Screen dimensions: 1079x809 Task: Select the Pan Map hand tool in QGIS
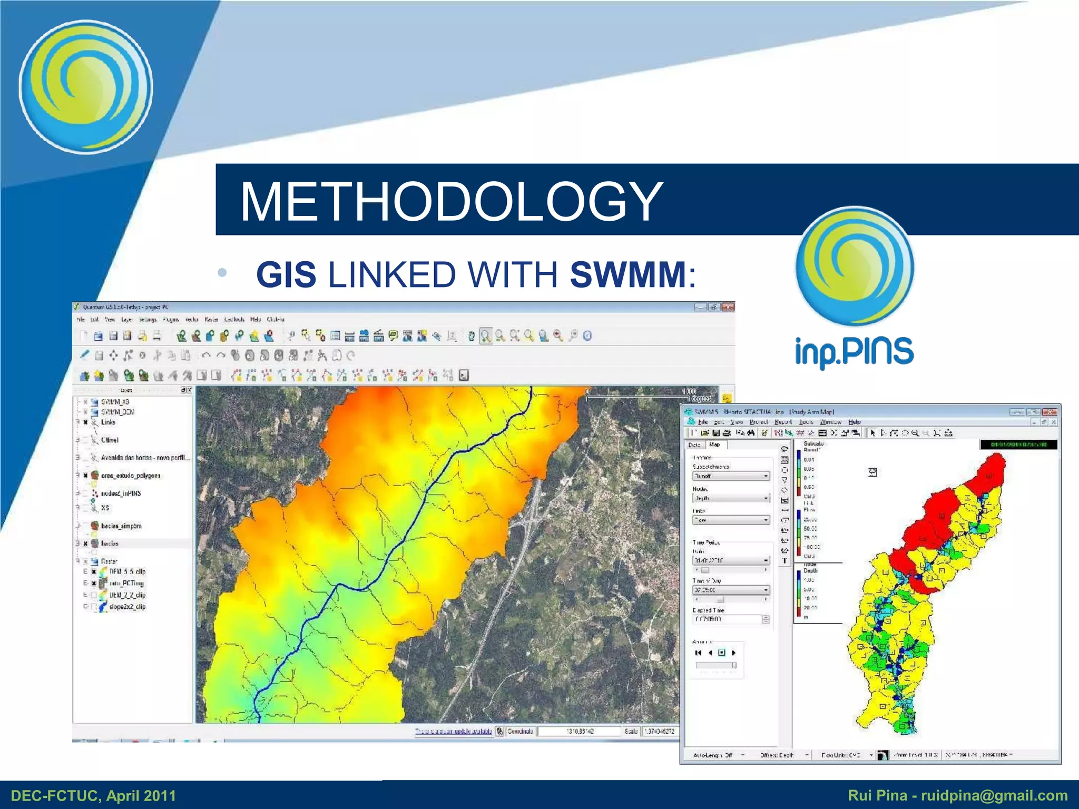[472, 336]
